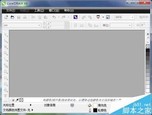Expand the A4 page size dropdown

tap(39, 25)
